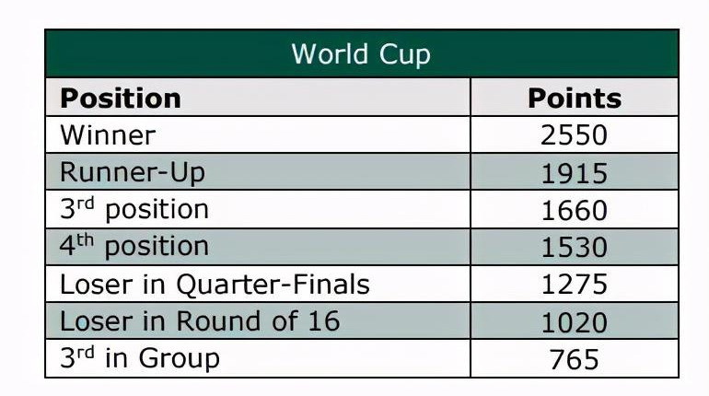This screenshot has height=396, width=709.
Task: Click the Loser in Quarter-Finals label
Action: (215, 284)
